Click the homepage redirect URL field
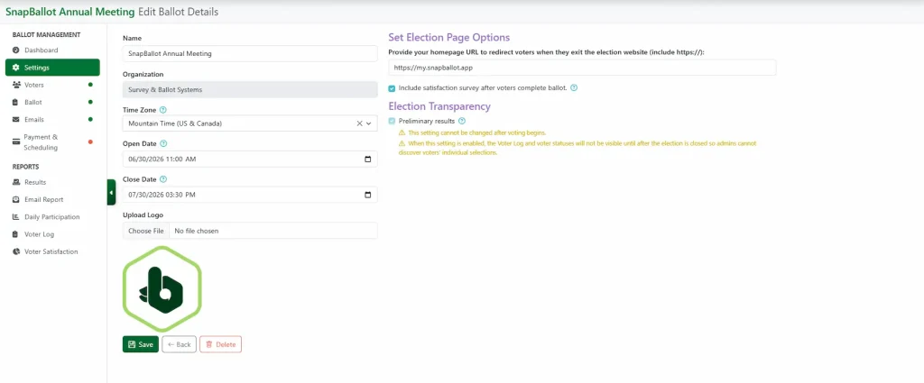Viewport: 924px width, 383px height. click(582, 68)
